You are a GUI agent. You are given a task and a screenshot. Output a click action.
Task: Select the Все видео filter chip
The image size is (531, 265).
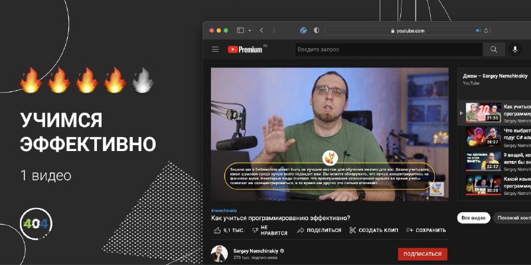click(x=473, y=218)
